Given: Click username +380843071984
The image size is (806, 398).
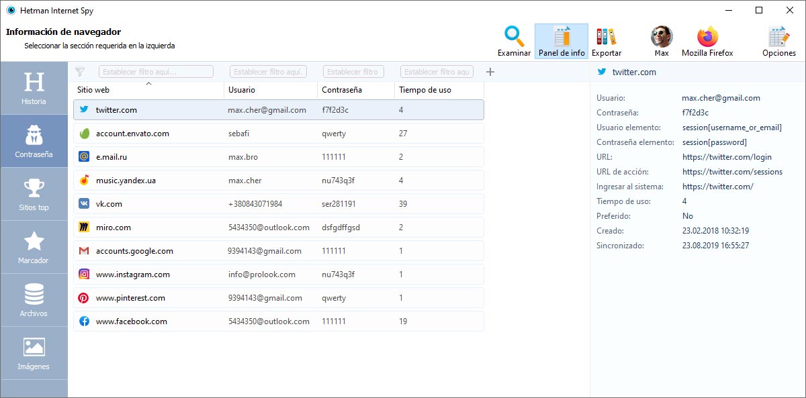Looking at the screenshot, I should click(255, 204).
